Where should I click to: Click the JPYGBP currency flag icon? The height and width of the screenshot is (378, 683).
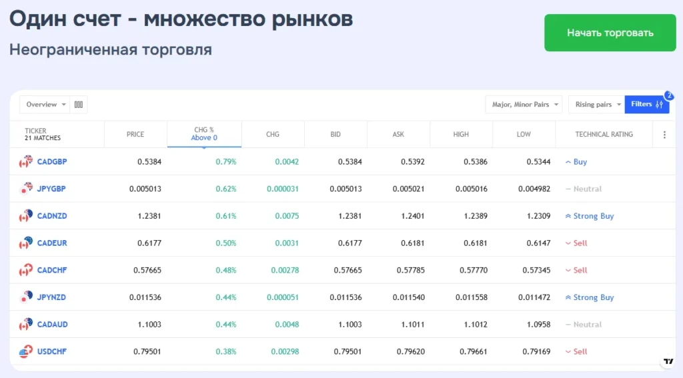tap(26, 189)
